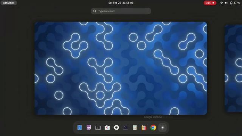The width and height of the screenshot is (242, 136).
Task: Focus the Type to search field
Action: pyautogui.click(x=121, y=11)
